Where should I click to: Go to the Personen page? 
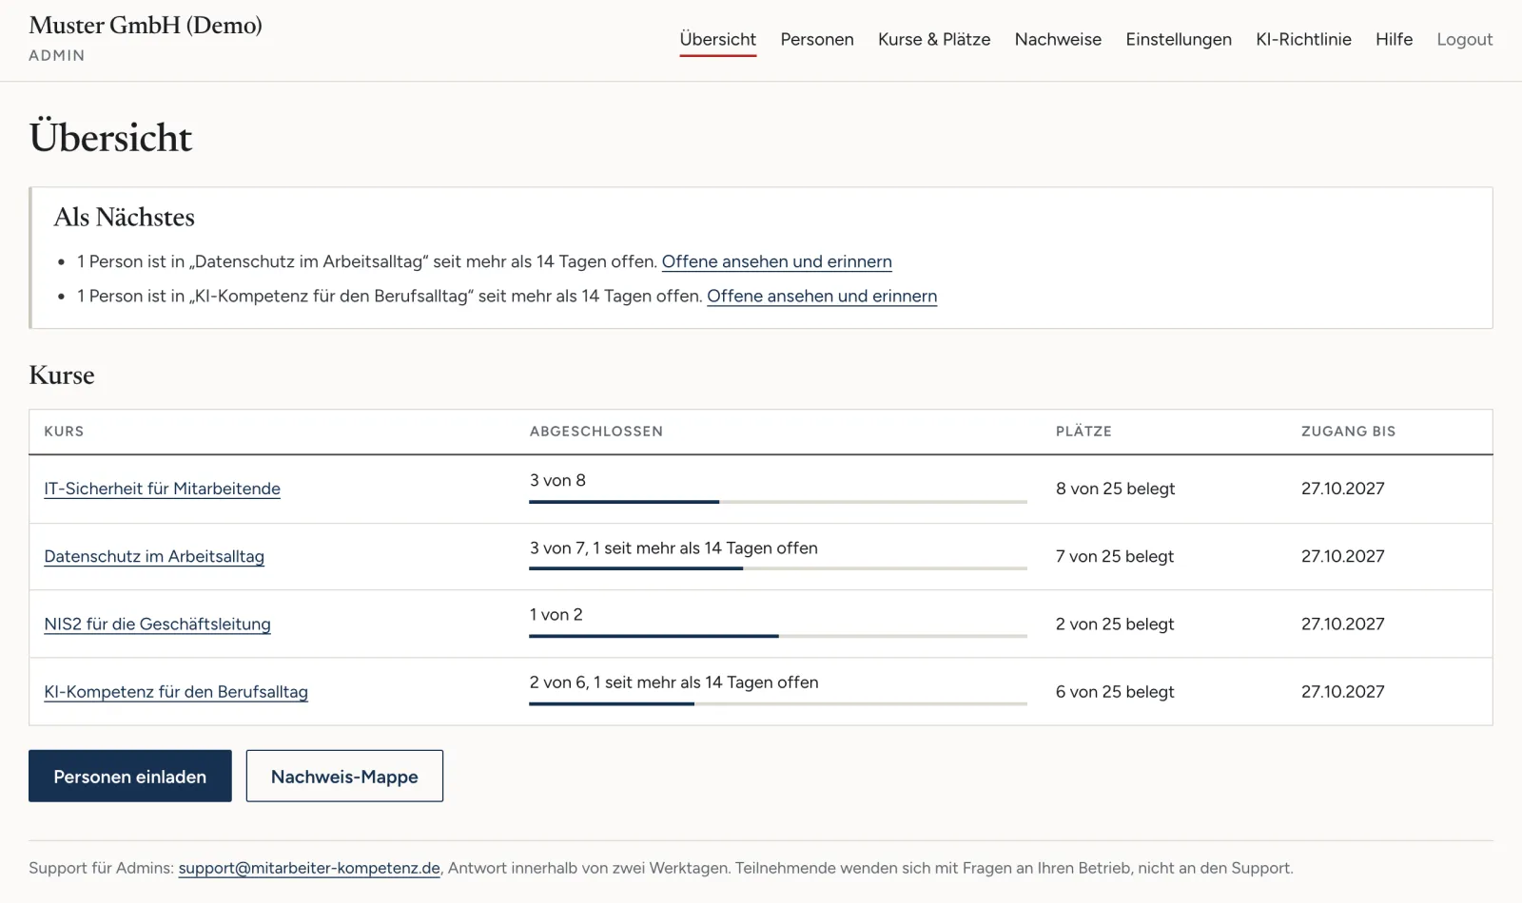(x=817, y=39)
